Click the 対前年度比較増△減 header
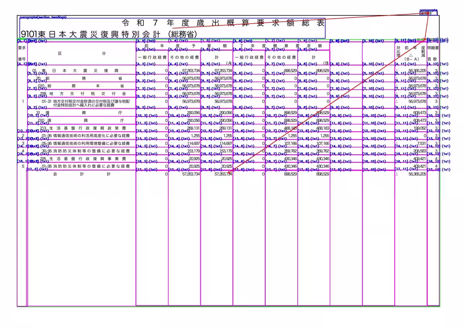Image resolution: width=464 pixels, height=328 pixels. [x=411, y=53]
